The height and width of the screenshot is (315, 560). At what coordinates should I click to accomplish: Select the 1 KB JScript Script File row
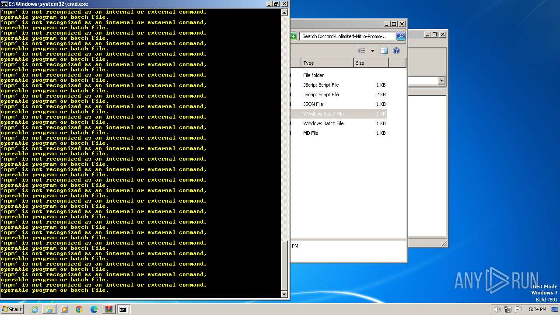point(339,85)
